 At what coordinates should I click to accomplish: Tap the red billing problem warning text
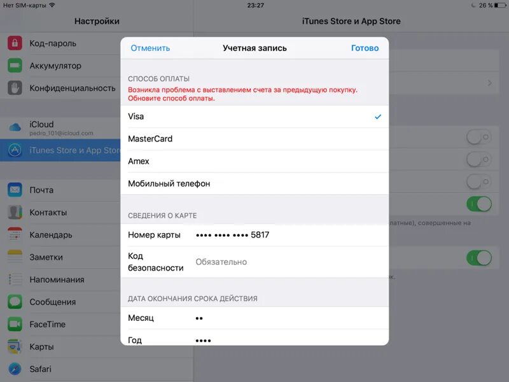click(242, 94)
